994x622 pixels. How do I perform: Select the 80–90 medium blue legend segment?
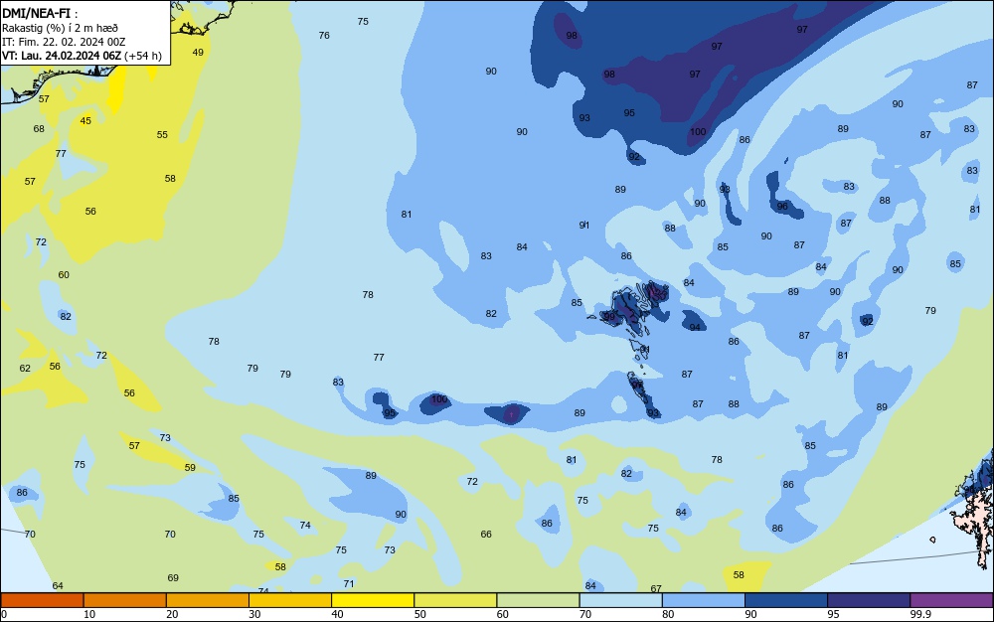(x=704, y=600)
